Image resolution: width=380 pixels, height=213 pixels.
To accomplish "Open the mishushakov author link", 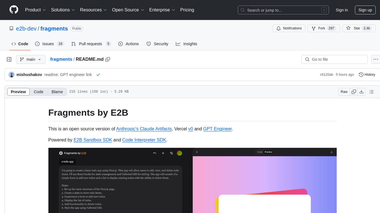I will tap(29, 75).
